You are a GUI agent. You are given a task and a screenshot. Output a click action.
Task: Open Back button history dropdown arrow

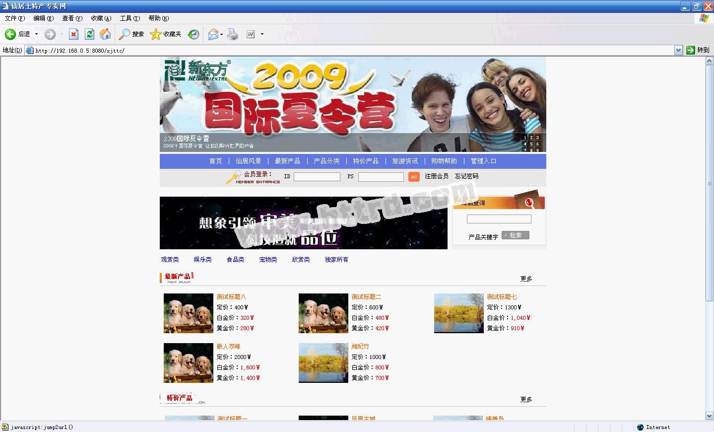coord(36,34)
